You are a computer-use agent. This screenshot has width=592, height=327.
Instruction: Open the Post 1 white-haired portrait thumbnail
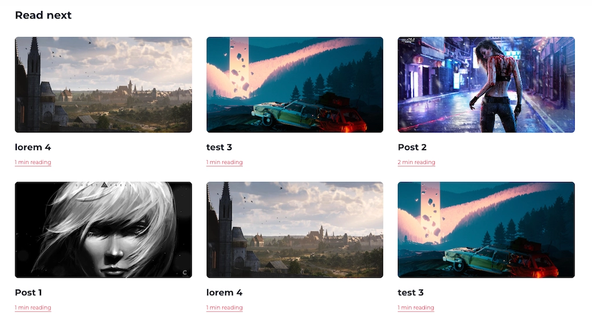coord(103,230)
